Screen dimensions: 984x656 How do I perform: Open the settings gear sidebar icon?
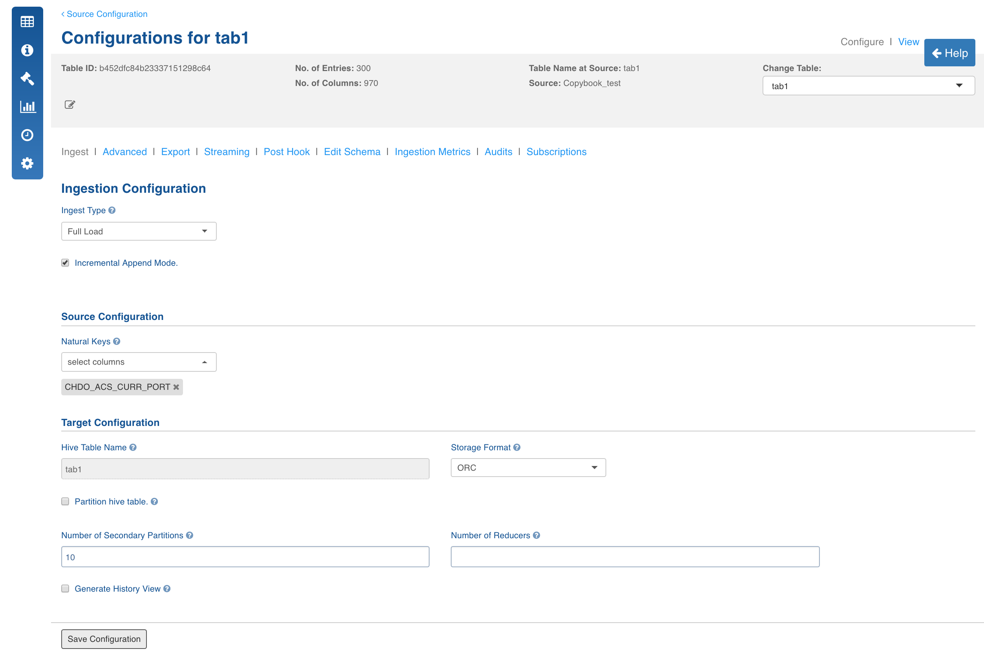pos(27,163)
